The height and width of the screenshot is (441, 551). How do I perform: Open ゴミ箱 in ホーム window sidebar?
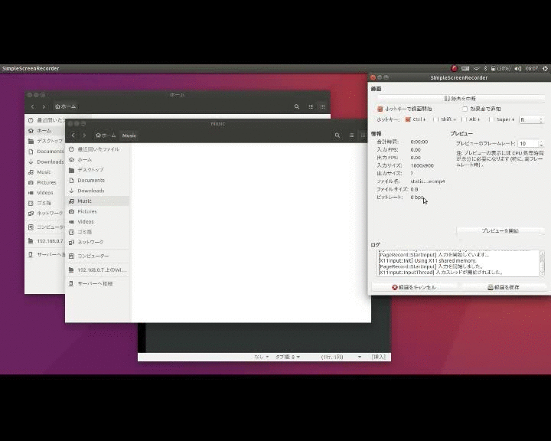tap(45, 203)
